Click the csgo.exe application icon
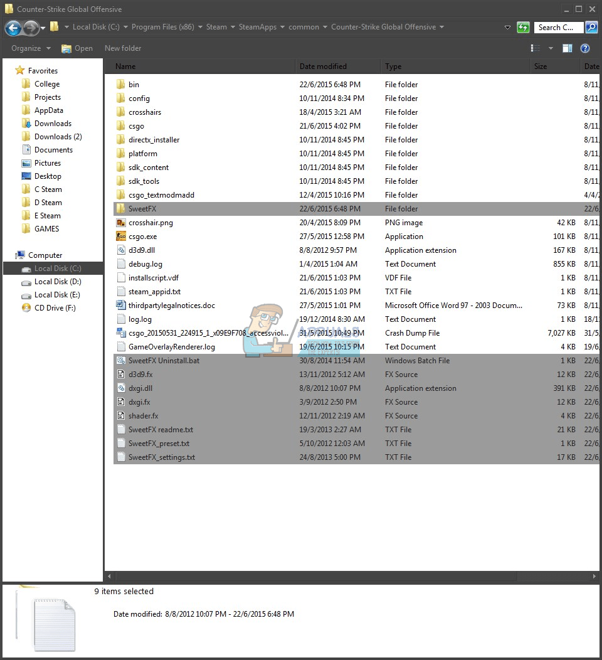Screen dimensions: 602x660 [121, 237]
